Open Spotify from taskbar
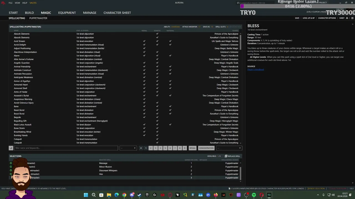 (x=254, y=195)
